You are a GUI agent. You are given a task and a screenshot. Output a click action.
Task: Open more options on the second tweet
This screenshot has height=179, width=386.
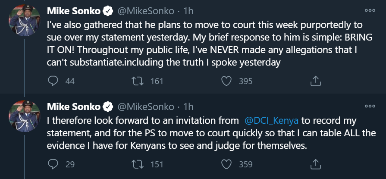tap(370, 106)
